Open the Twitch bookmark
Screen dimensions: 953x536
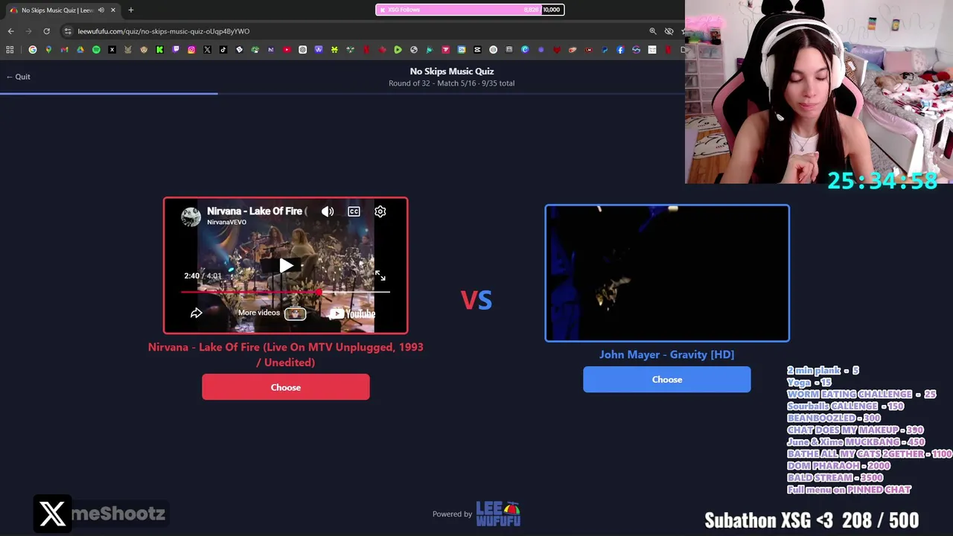pos(176,50)
